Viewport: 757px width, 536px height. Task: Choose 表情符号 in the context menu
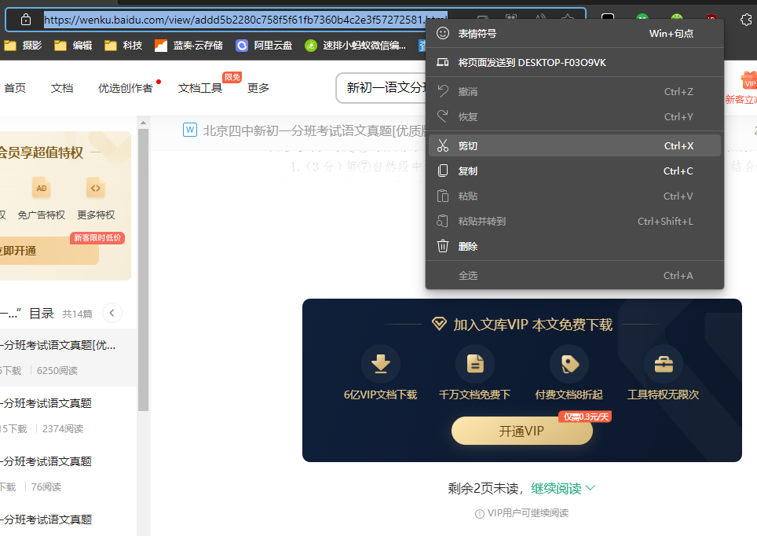[x=575, y=33]
